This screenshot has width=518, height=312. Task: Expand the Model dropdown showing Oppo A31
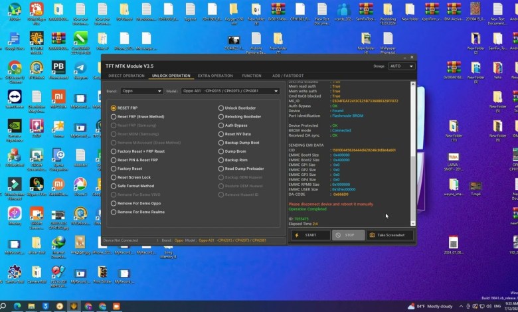pyautogui.click(x=232, y=90)
